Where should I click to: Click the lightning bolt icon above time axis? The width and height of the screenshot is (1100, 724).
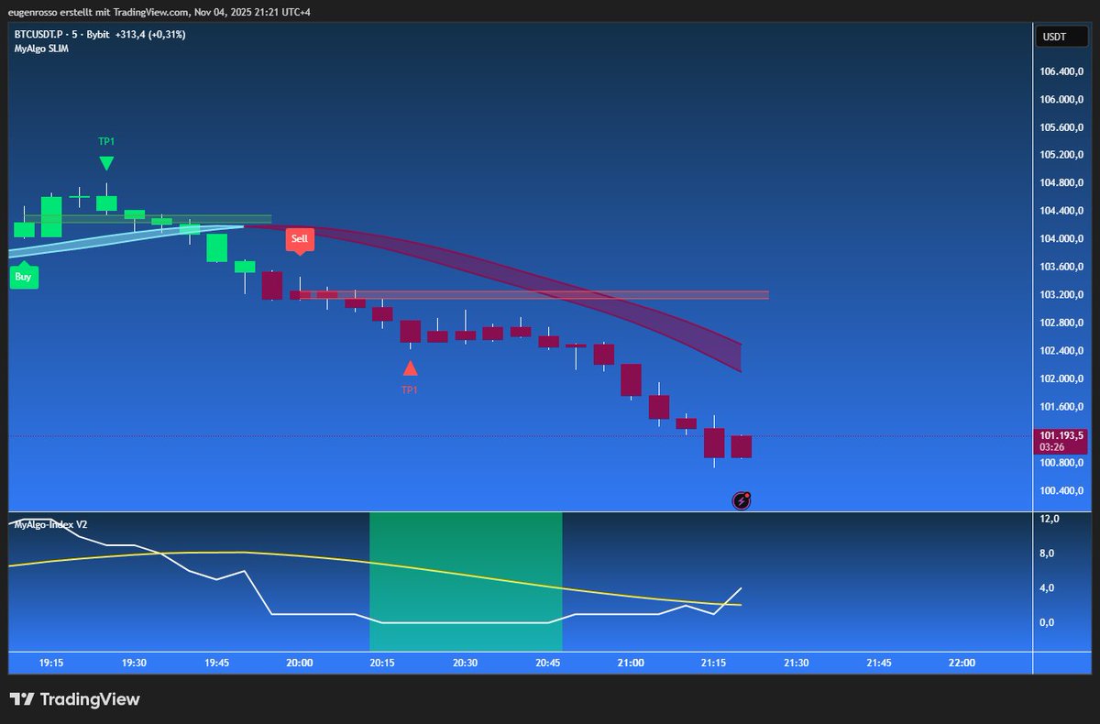click(x=742, y=500)
